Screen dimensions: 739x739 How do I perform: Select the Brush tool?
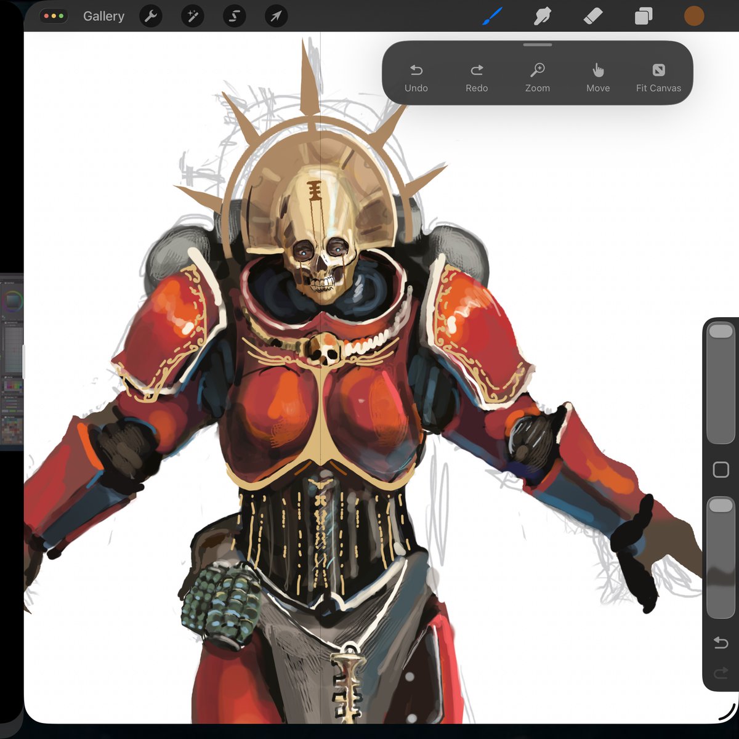coord(491,16)
